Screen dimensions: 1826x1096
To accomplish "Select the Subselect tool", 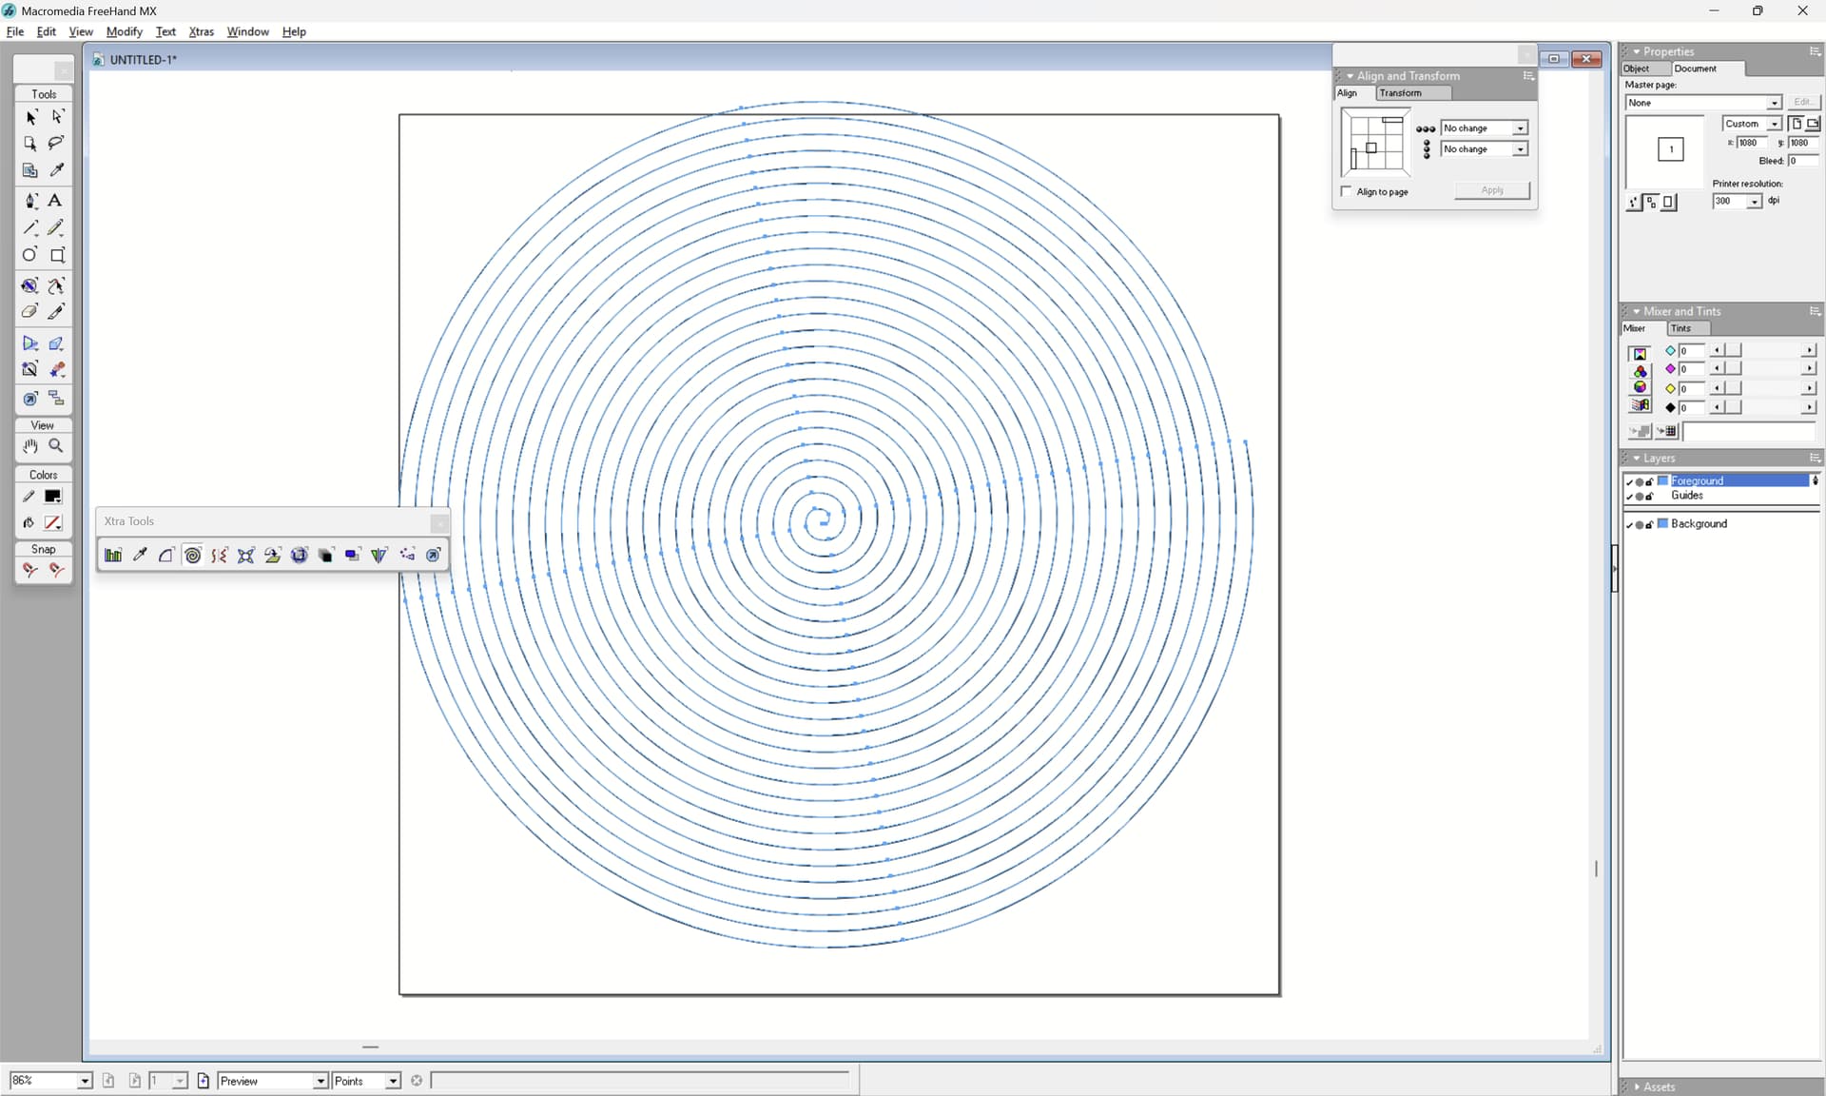I will 57,117.
